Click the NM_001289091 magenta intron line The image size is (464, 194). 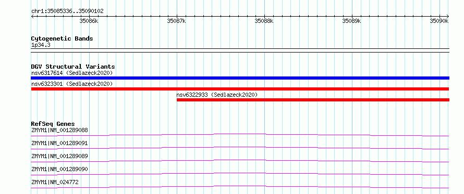(x=240, y=148)
